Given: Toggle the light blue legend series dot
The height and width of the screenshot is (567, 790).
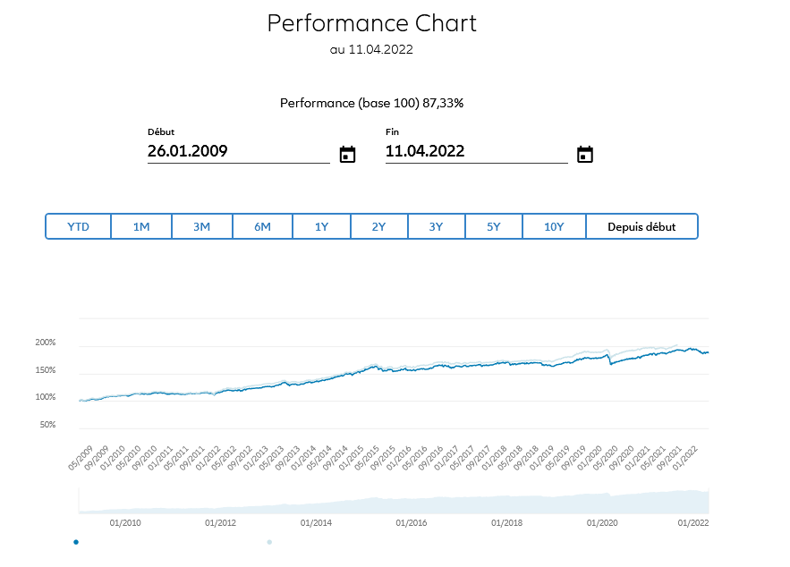Looking at the screenshot, I should pyautogui.click(x=269, y=542).
